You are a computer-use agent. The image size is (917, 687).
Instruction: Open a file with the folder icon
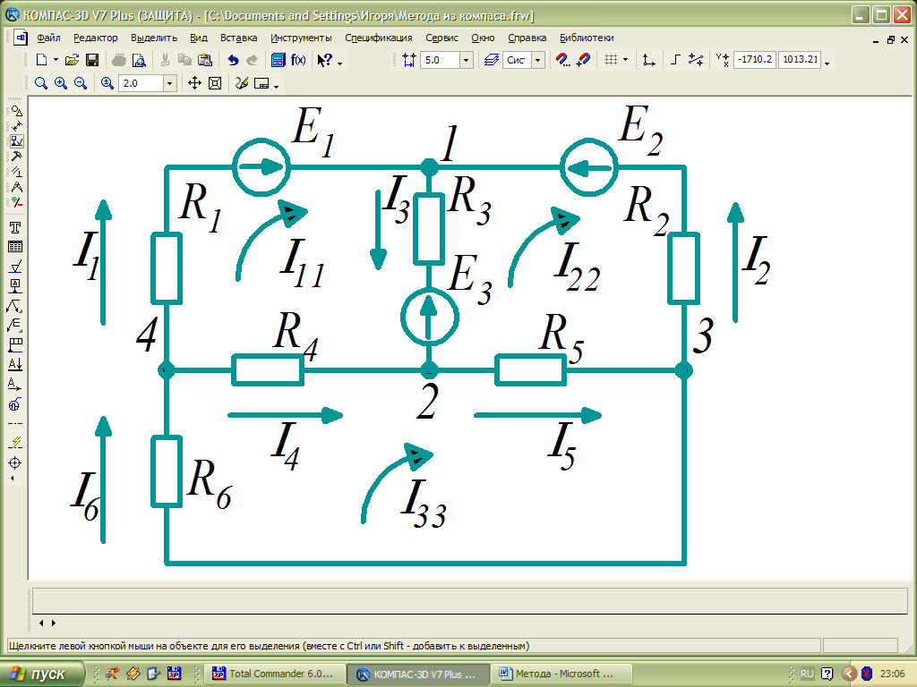(x=73, y=60)
